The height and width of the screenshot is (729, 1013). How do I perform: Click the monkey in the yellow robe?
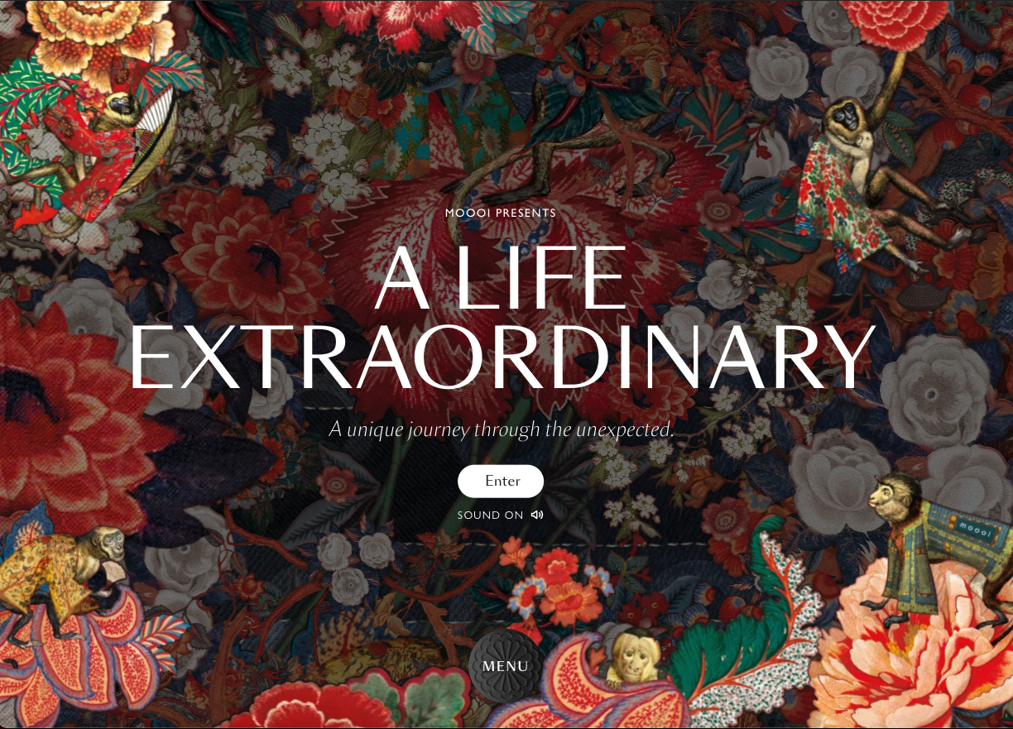pyautogui.click(x=60, y=579)
